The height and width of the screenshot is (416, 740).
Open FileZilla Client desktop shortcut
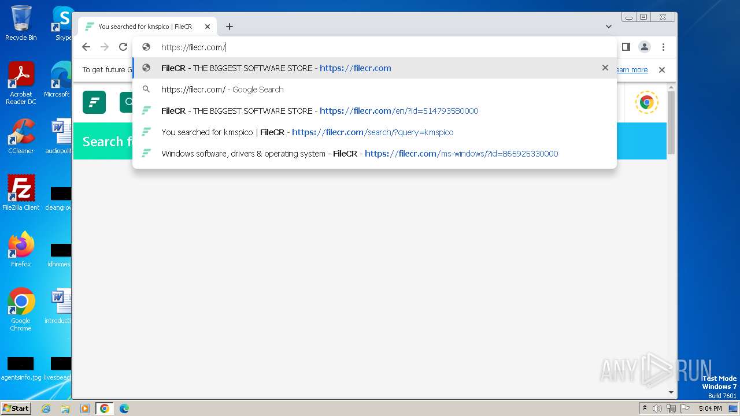[21, 193]
